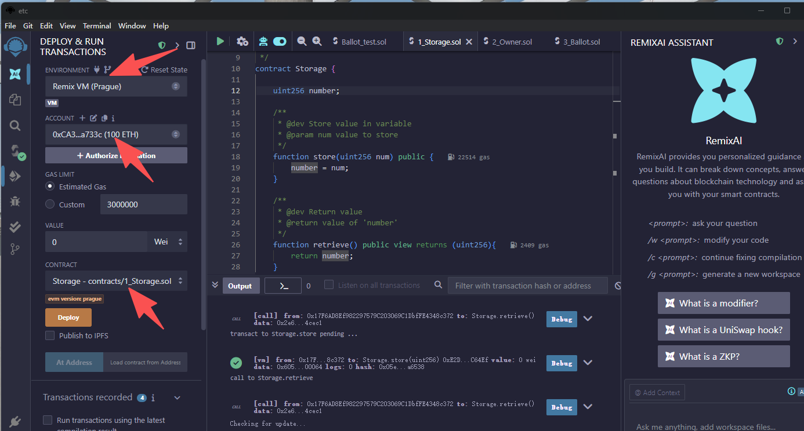Zoom out the editor font

(302, 41)
